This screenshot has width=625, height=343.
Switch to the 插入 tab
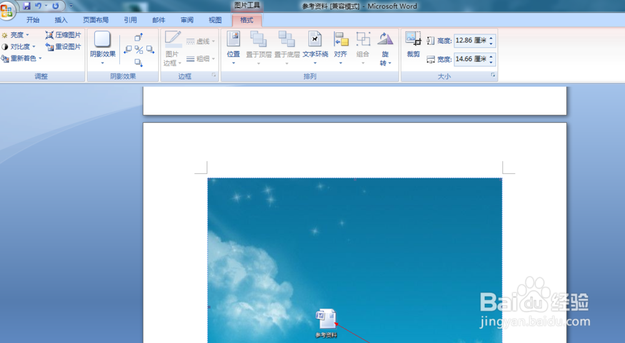pos(61,20)
